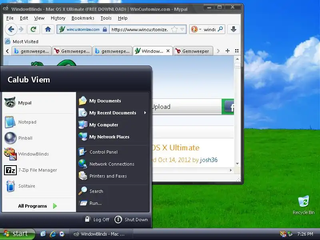Viewport: 320px width, 240px height.
Task: Open the History menu
Action: click(58, 18)
